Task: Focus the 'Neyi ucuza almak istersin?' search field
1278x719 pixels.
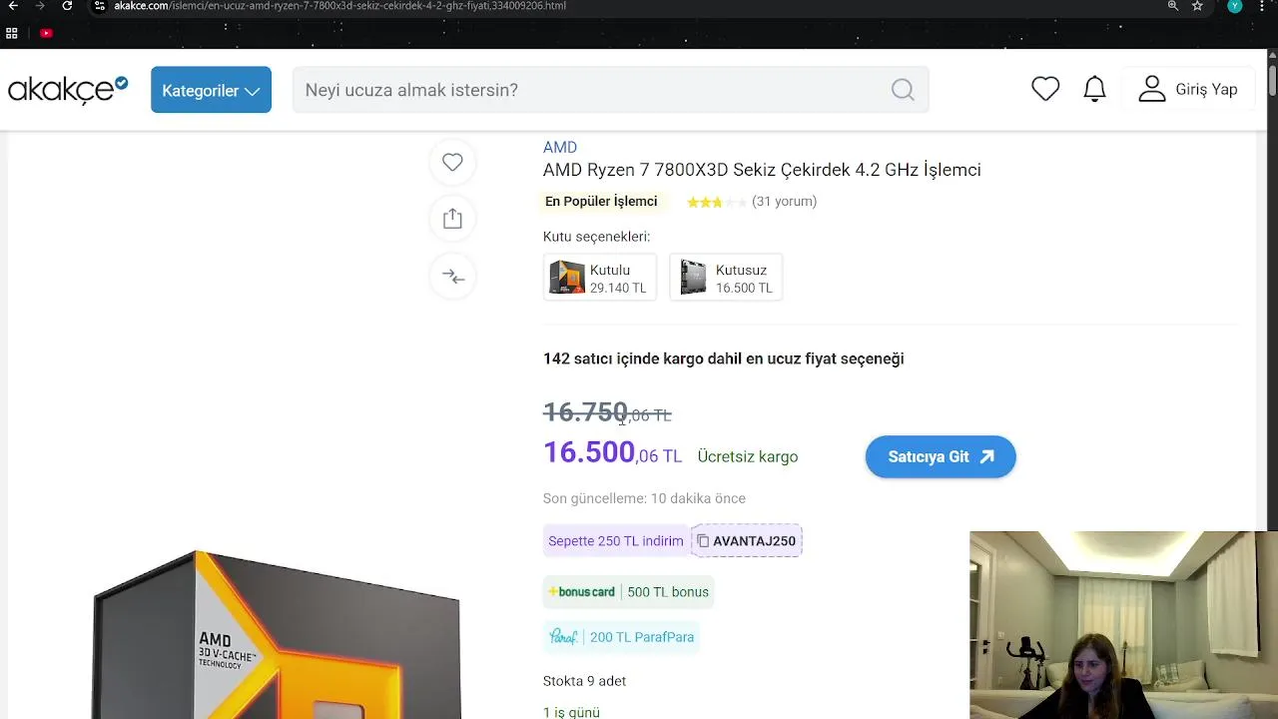Action: [610, 90]
